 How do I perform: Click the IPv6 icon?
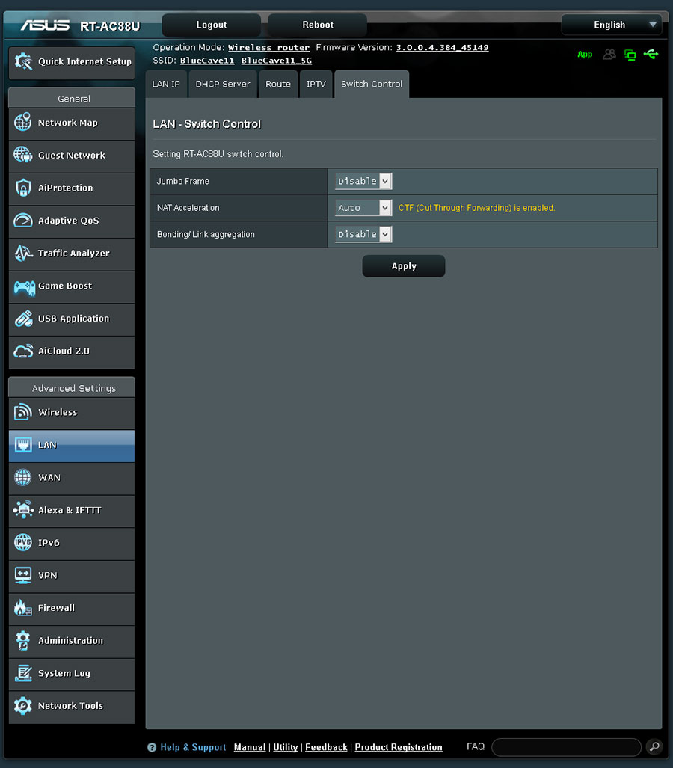(22, 542)
